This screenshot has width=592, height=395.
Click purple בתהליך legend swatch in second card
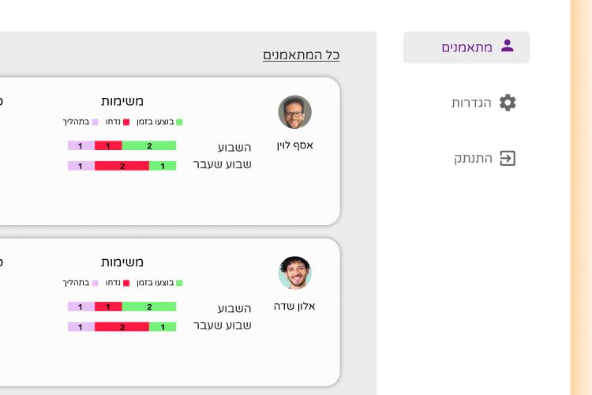[x=96, y=283]
